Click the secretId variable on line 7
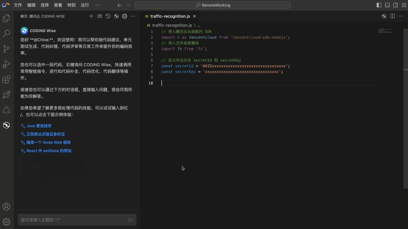The height and width of the screenshot is (229, 408). click(x=184, y=66)
